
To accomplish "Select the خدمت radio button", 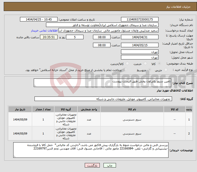I will (145, 63).
